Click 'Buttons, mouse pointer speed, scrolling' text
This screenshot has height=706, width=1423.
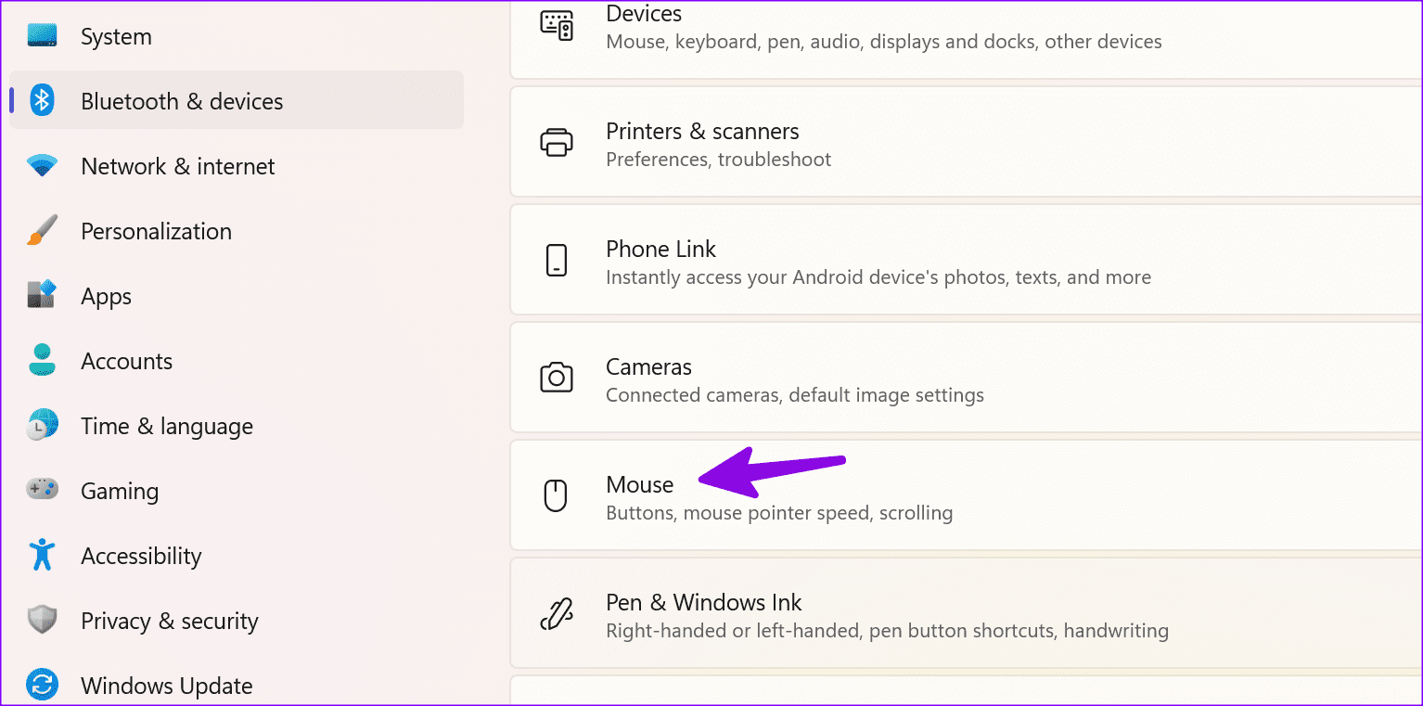pos(779,513)
